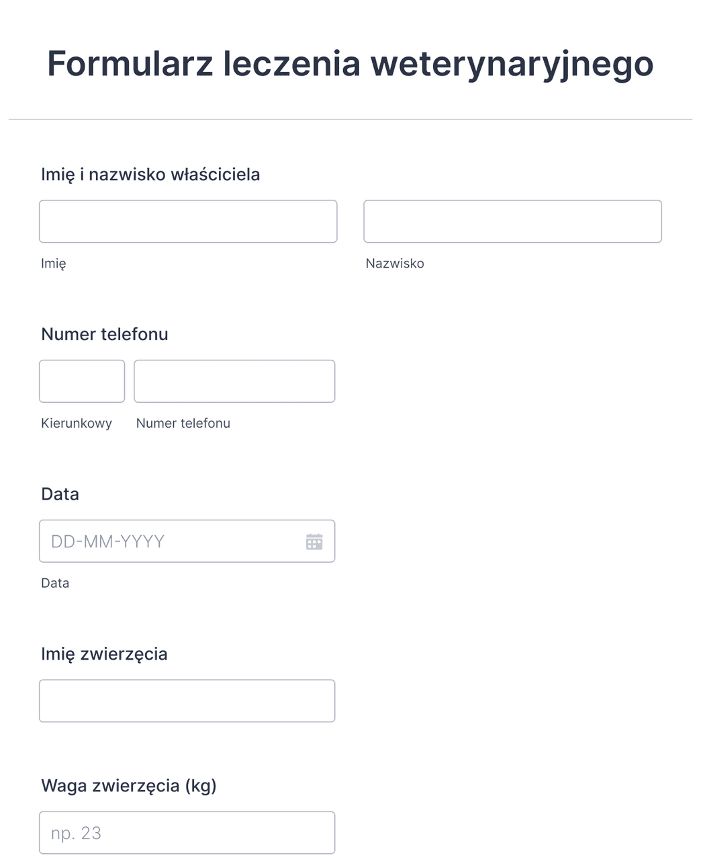Click the Numer telefonu label below its field
Screen dimensions: 701x864
(x=183, y=423)
